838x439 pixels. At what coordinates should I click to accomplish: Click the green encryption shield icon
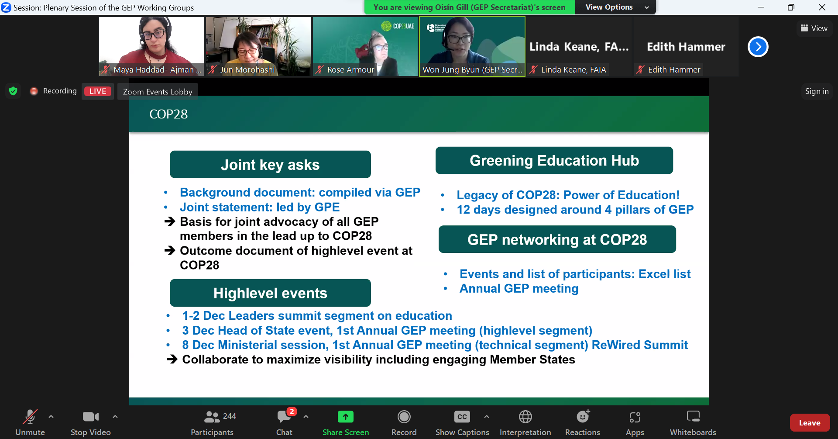[x=13, y=91]
